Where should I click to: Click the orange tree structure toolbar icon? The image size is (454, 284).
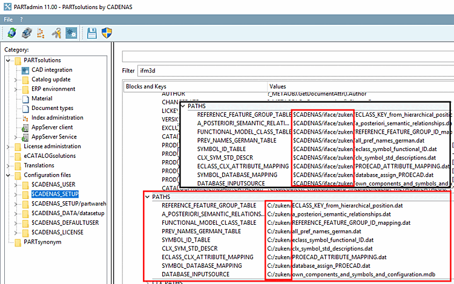tap(41, 33)
